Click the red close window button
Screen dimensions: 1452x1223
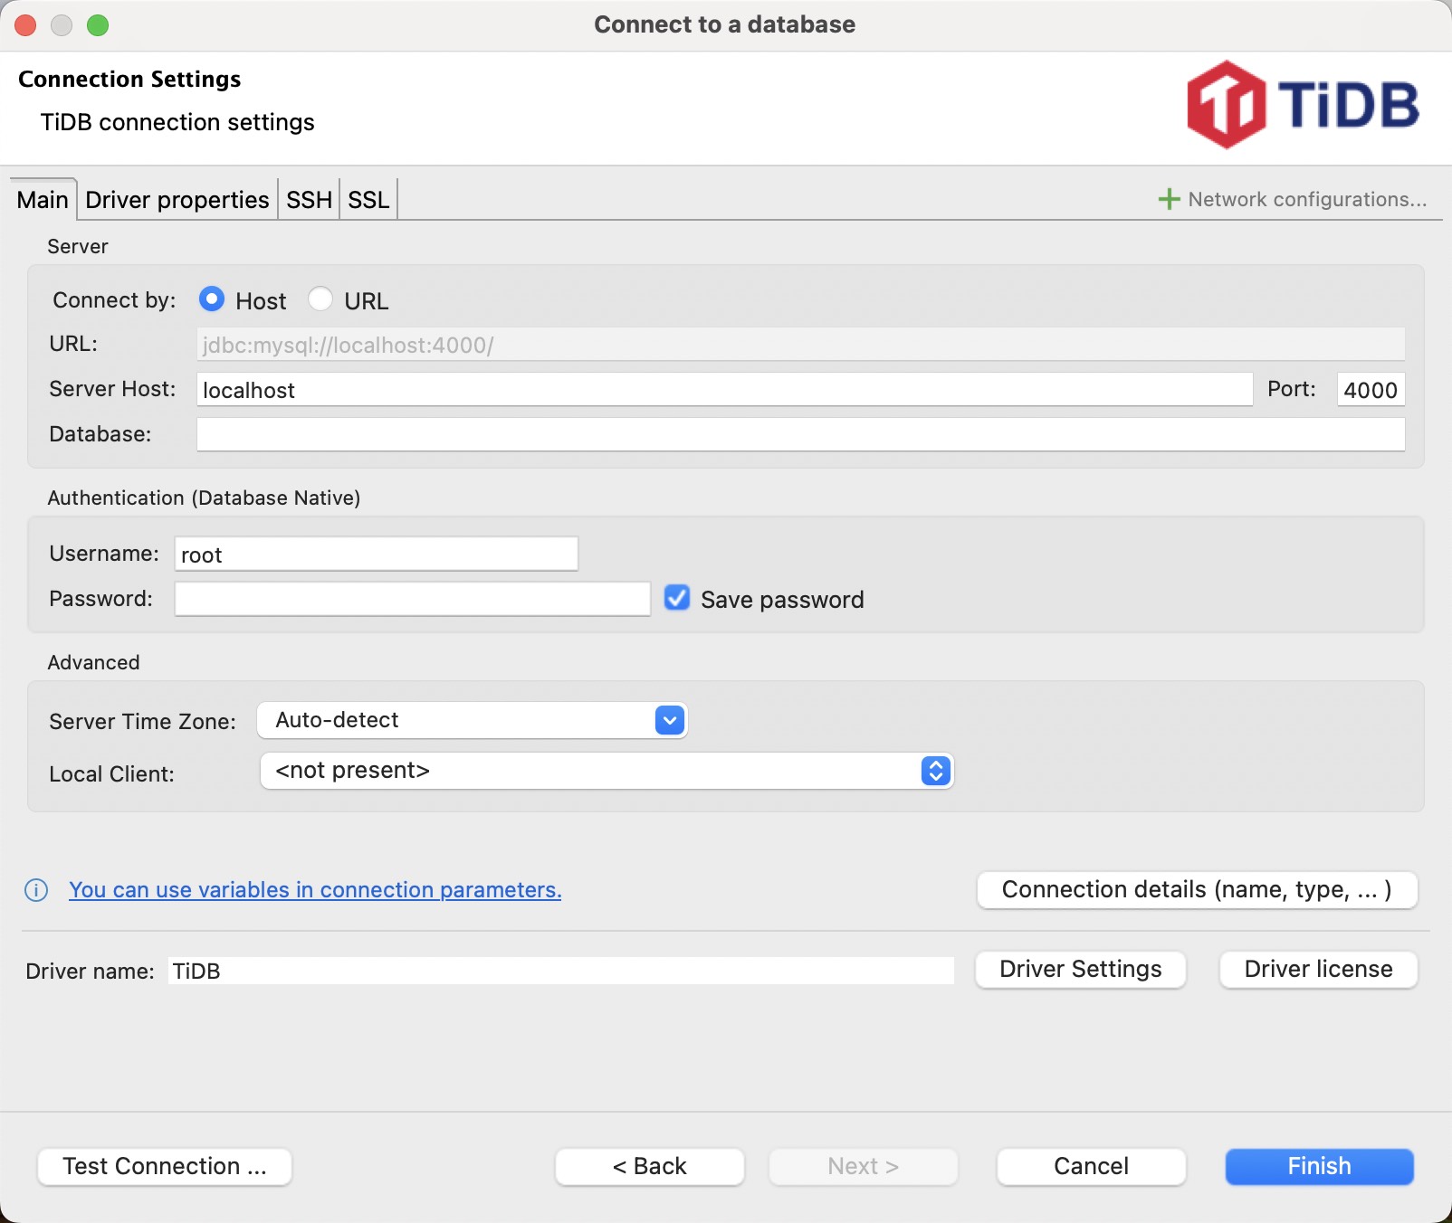(25, 25)
